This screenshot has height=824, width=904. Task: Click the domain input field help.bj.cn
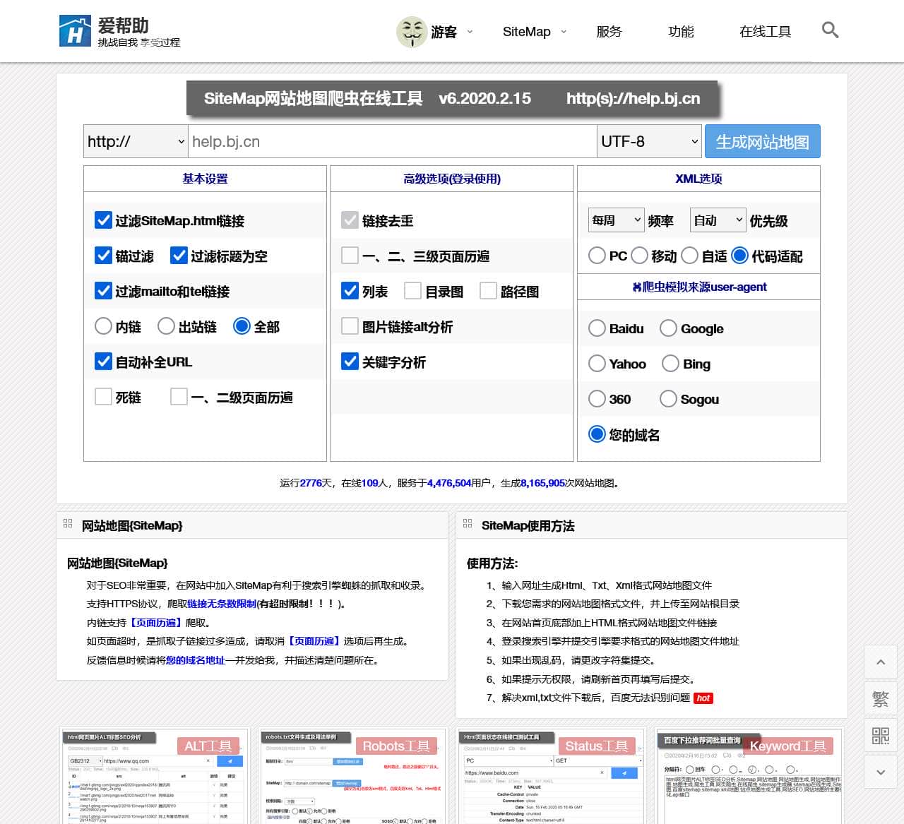click(392, 141)
